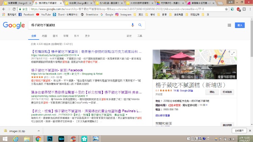This screenshot has width=253, height=142.
Task: Click the shop photo thumbnail
Action: (174, 64)
